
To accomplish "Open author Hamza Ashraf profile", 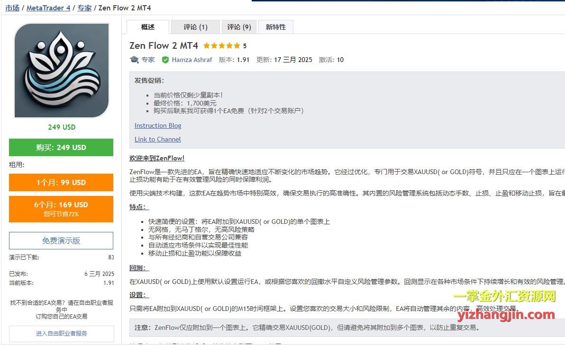I will click(x=191, y=60).
